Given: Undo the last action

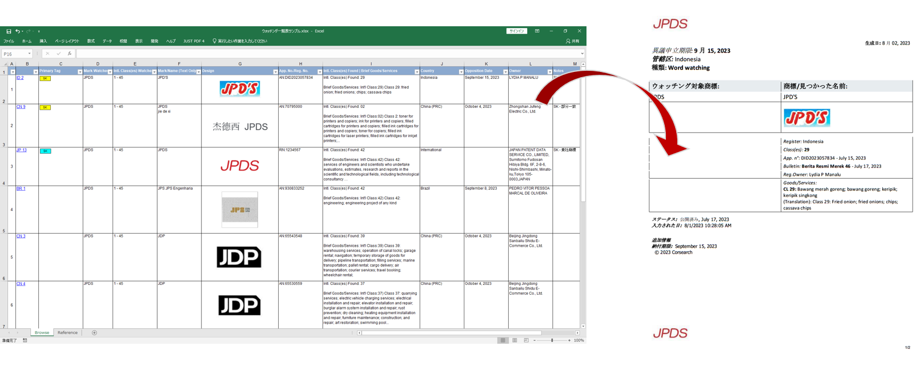Looking at the screenshot, I should click(x=18, y=31).
